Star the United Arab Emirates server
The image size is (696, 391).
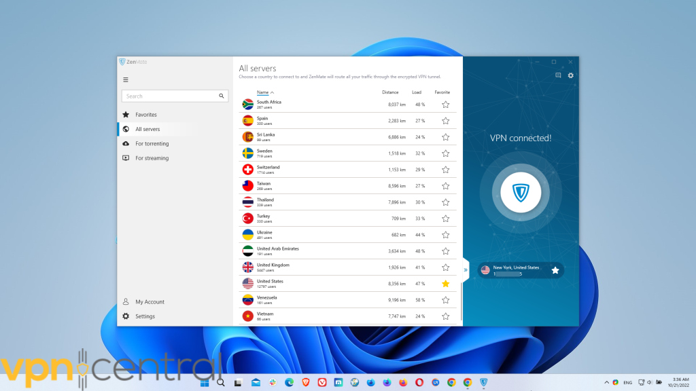[x=446, y=251]
